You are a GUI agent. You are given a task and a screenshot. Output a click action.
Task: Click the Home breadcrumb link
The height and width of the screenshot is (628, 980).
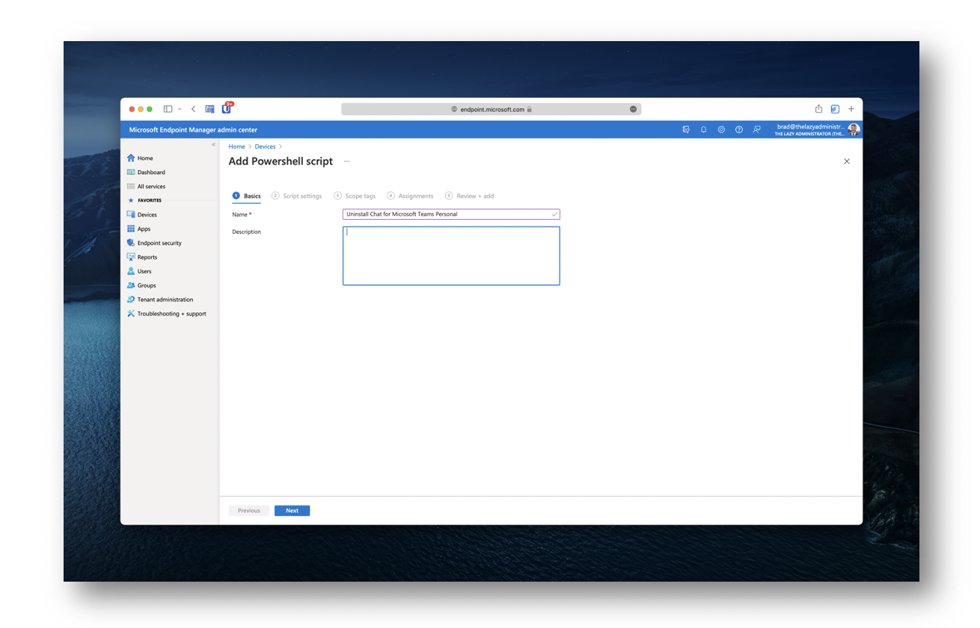click(x=236, y=147)
